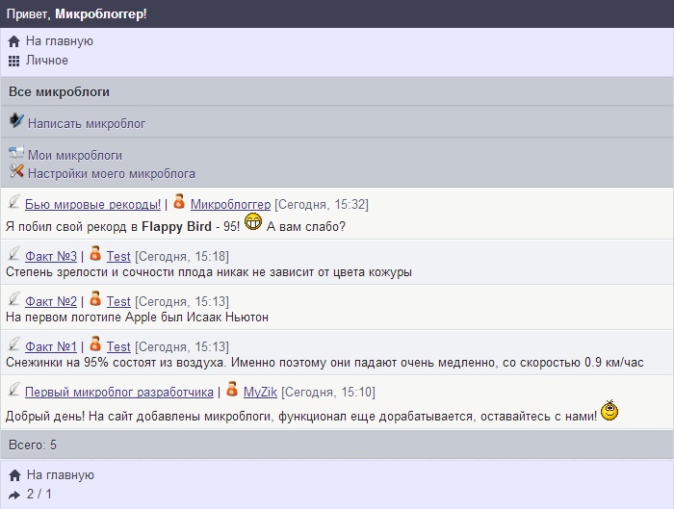Click the pen icon for writing a microblog
674x509 pixels.
tap(16, 120)
